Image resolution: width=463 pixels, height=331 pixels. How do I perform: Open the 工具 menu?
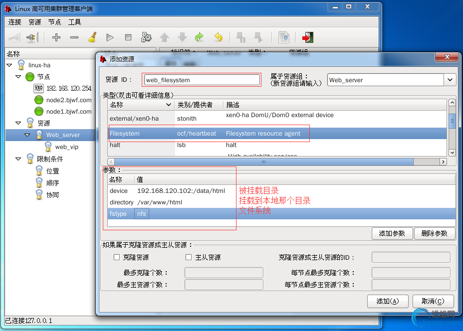(x=74, y=22)
